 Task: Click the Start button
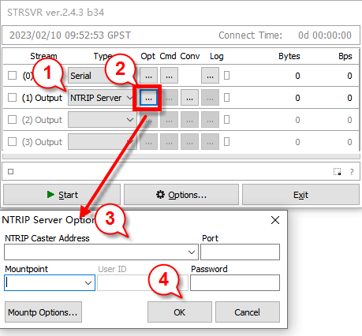pyautogui.click(x=62, y=195)
